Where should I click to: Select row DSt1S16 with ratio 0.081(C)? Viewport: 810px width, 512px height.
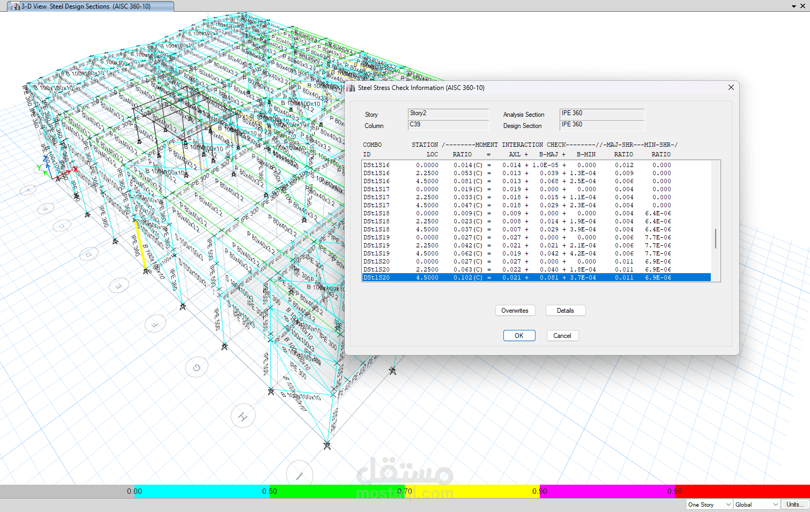[x=537, y=181]
